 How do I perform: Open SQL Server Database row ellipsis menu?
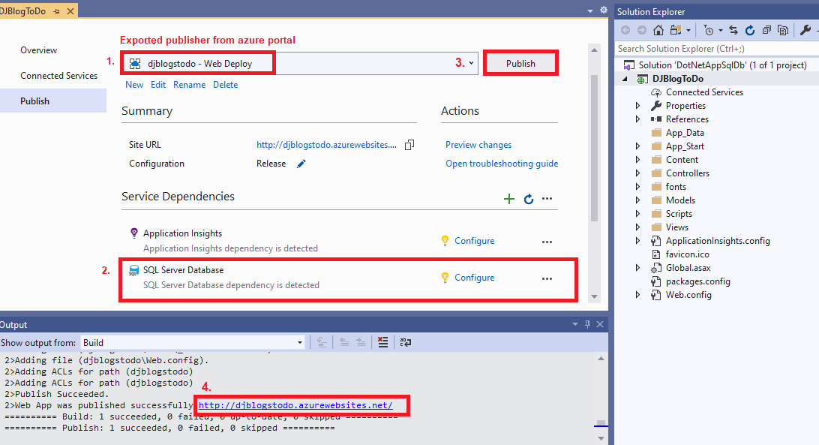[547, 278]
